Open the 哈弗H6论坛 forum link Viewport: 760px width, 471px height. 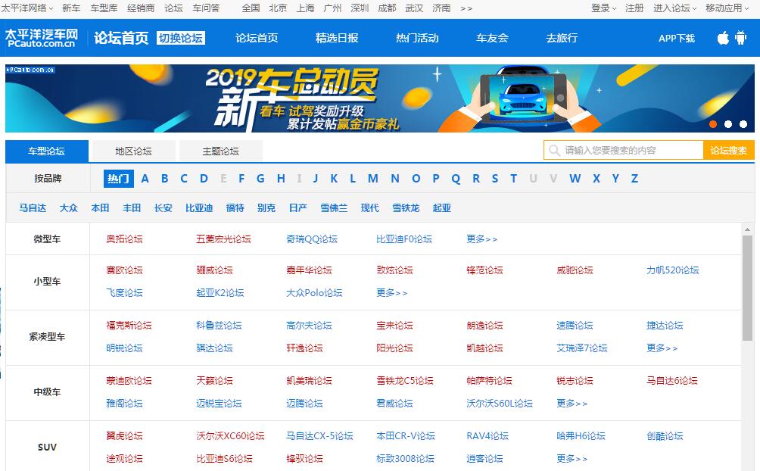(x=581, y=436)
